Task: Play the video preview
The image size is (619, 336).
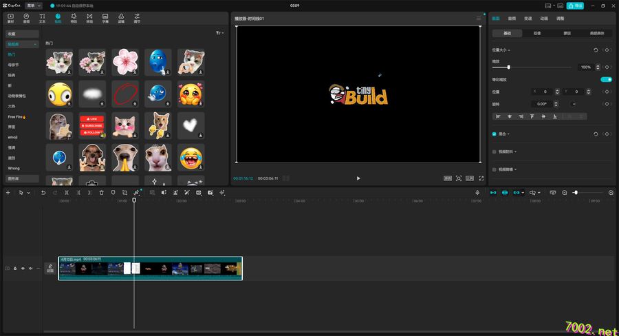Action: [x=358, y=178]
